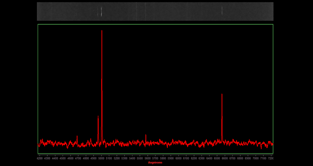This screenshot has height=166, width=313.
Task: Click the red Angstroms axis label
Action: click(155, 163)
